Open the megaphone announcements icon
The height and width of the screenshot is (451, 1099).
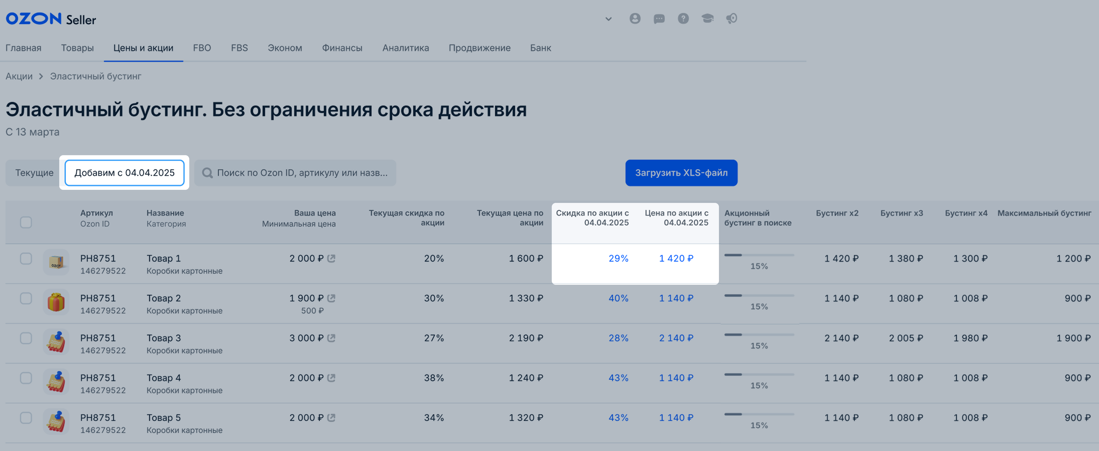click(x=732, y=18)
